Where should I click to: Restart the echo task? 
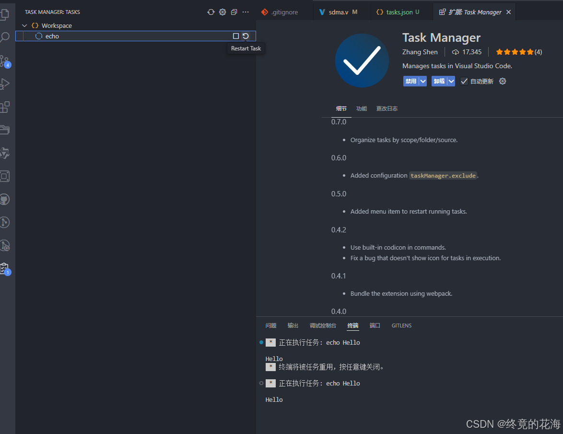[x=246, y=36]
